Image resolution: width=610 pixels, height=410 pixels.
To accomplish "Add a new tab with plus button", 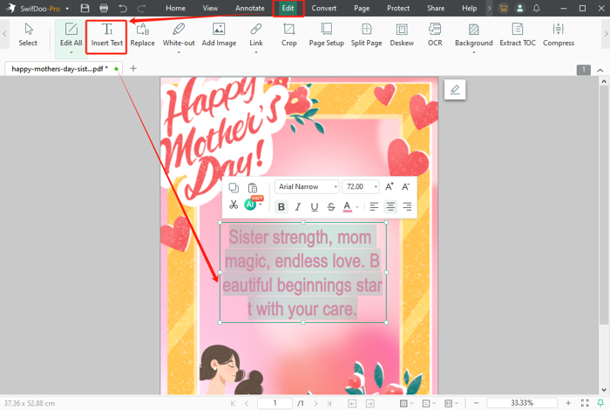I will (133, 69).
